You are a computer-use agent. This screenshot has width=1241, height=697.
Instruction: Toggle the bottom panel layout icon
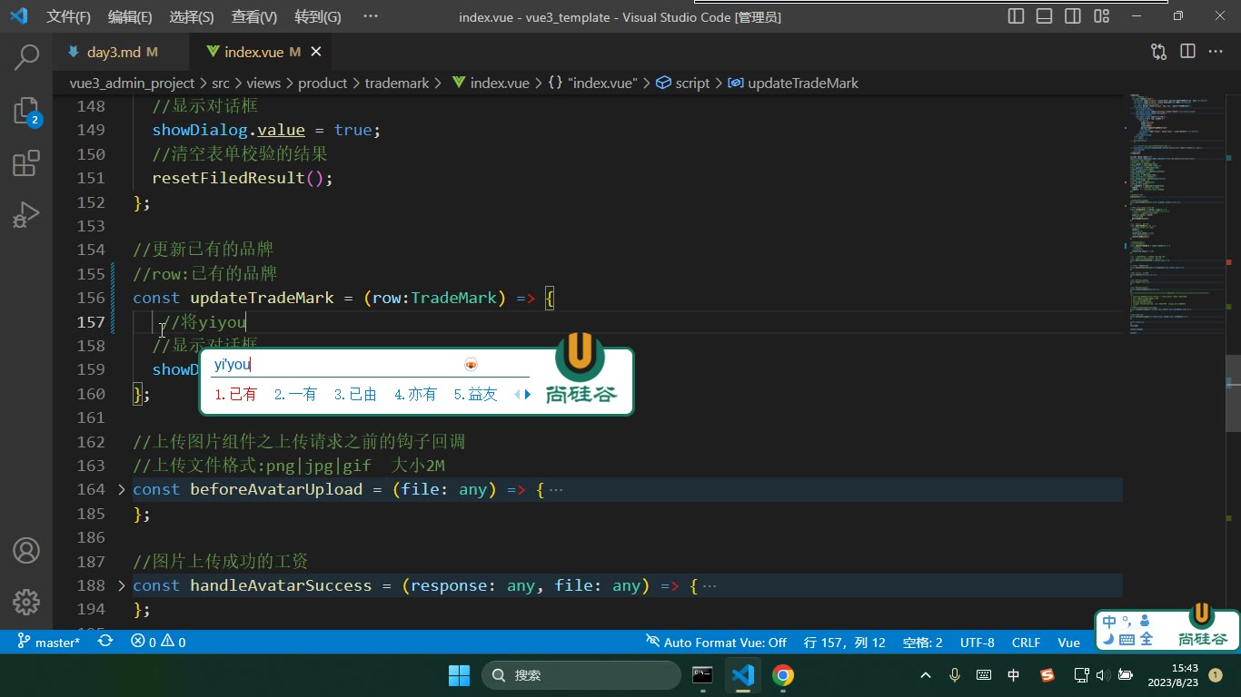pos(1045,16)
